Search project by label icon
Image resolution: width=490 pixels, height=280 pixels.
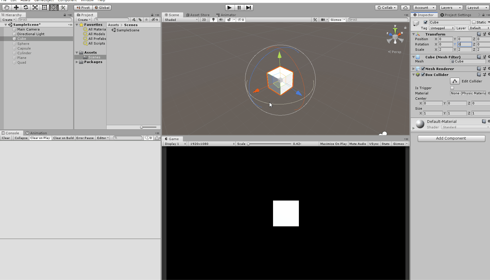[140, 20]
